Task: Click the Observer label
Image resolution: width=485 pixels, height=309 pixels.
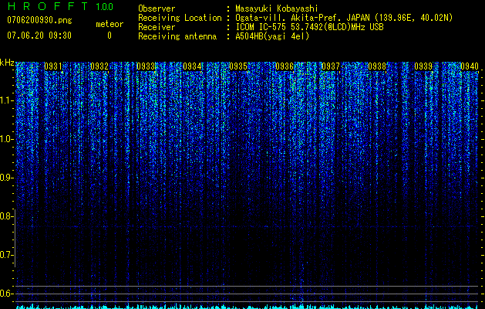Action: tap(157, 8)
